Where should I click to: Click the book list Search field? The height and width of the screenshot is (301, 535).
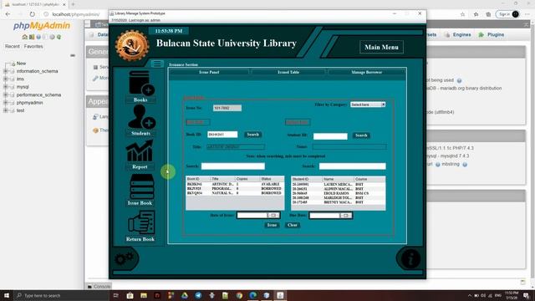pos(233,166)
